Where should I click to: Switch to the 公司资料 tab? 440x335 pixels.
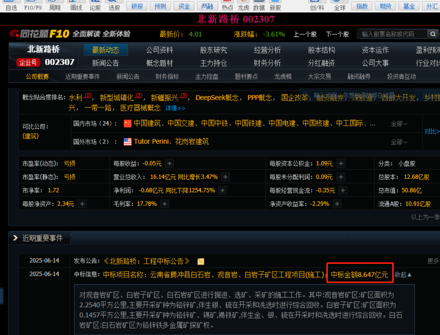[x=160, y=50]
